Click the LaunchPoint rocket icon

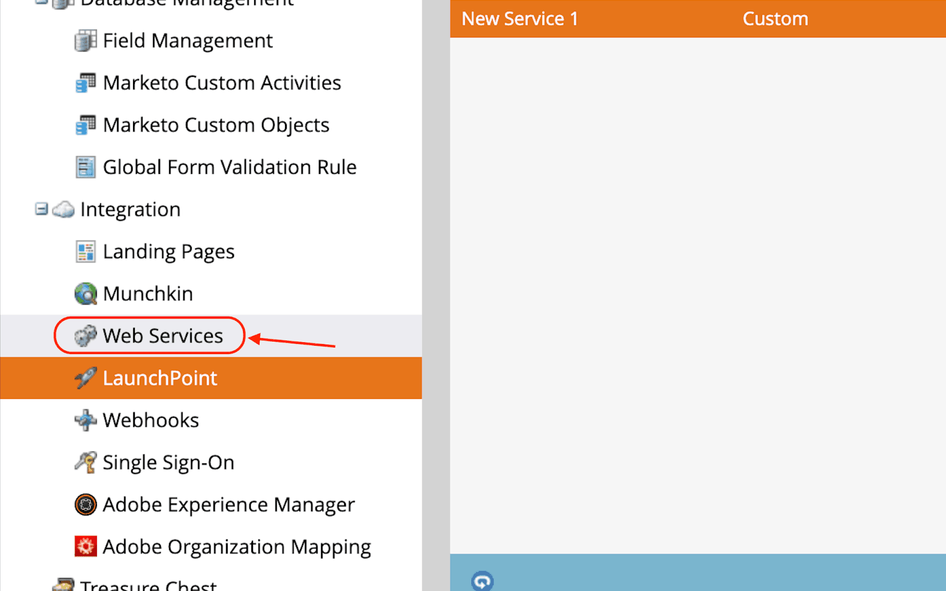point(85,378)
